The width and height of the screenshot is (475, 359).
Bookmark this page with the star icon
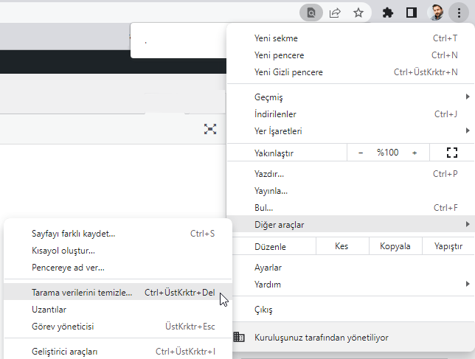pyautogui.click(x=358, y=13)
